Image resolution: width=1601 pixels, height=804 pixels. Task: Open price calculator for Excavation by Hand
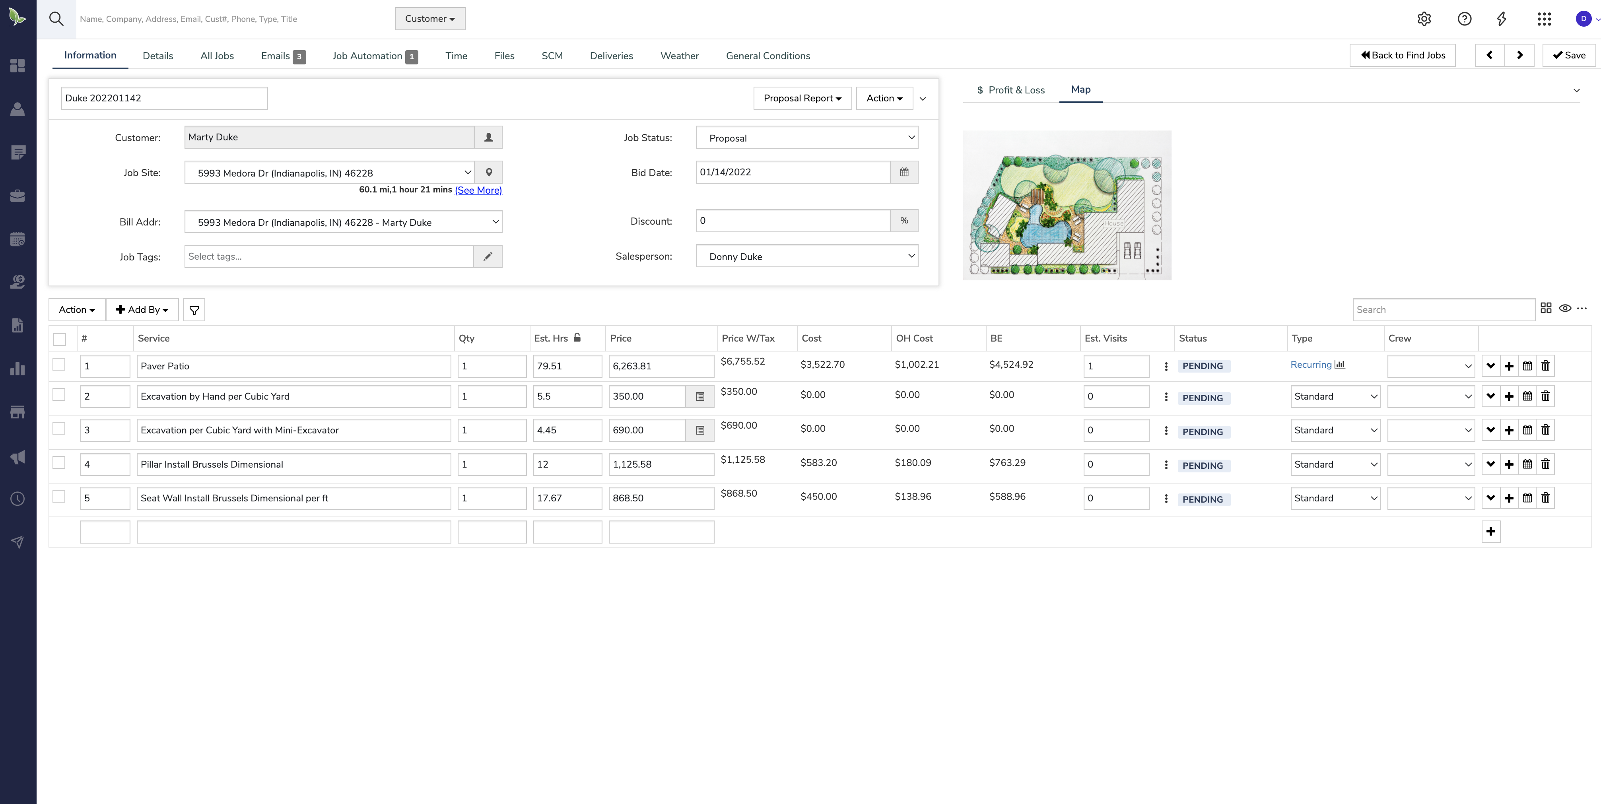(700, 396)
